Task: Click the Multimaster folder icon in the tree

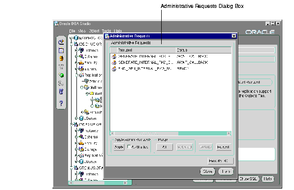Action: pyautogui.click(x=86, y=87)
